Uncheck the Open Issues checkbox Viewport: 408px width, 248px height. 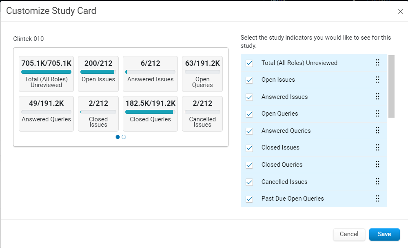click(249, 80)
